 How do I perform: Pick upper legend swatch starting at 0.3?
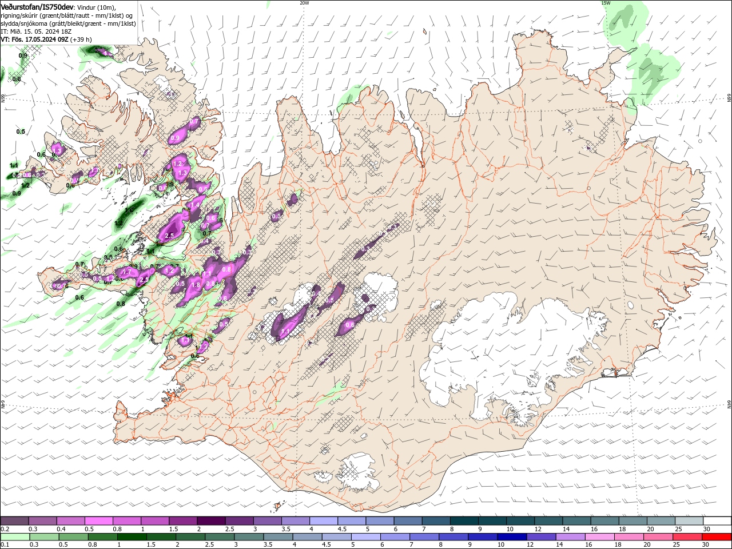click(43, 520)
